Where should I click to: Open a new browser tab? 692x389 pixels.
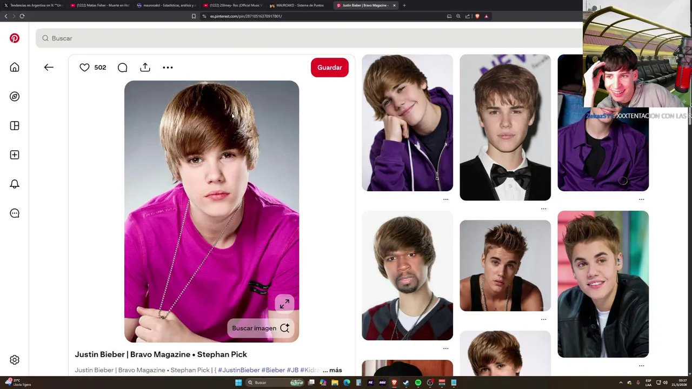pyautogui.click(x=404, y=5)
